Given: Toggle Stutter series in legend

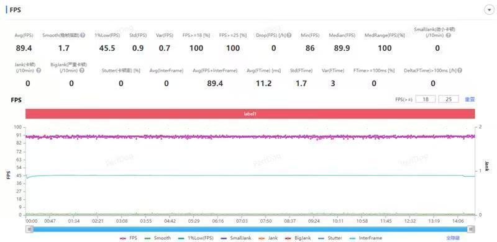Looking at the screenshot, I should tap(330, 238).
